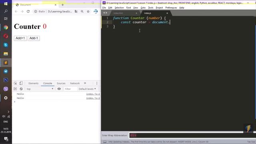Reload the Document page
Viewport: 256px width, 144px height.
28,12
